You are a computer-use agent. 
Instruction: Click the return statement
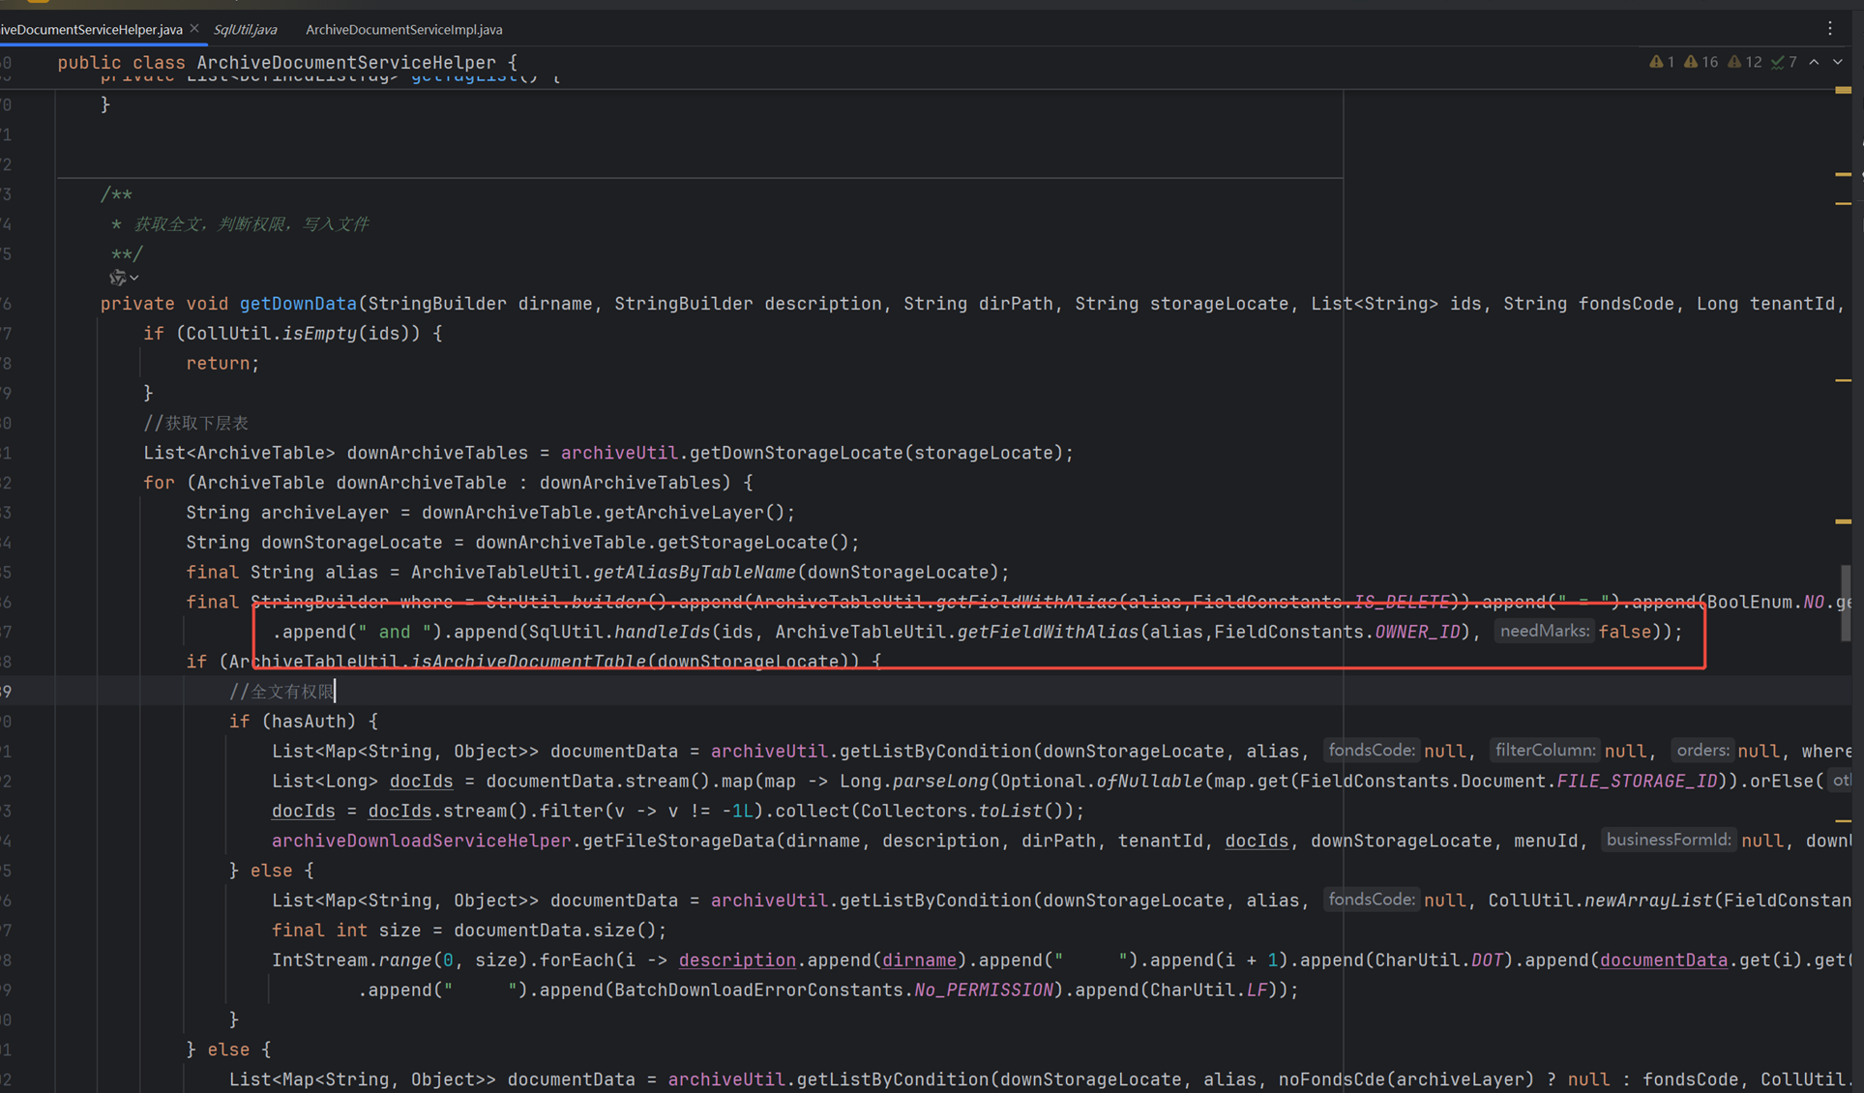click(222, 363)
